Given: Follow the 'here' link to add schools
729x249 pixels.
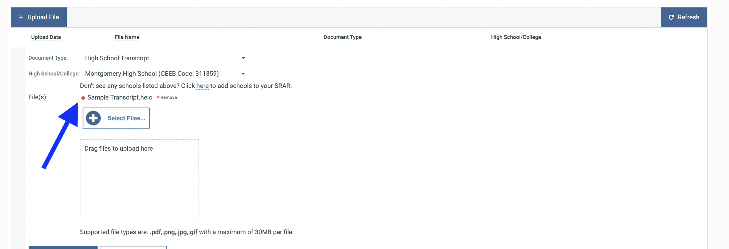Looking at the screenshot, I should point(202,86).
